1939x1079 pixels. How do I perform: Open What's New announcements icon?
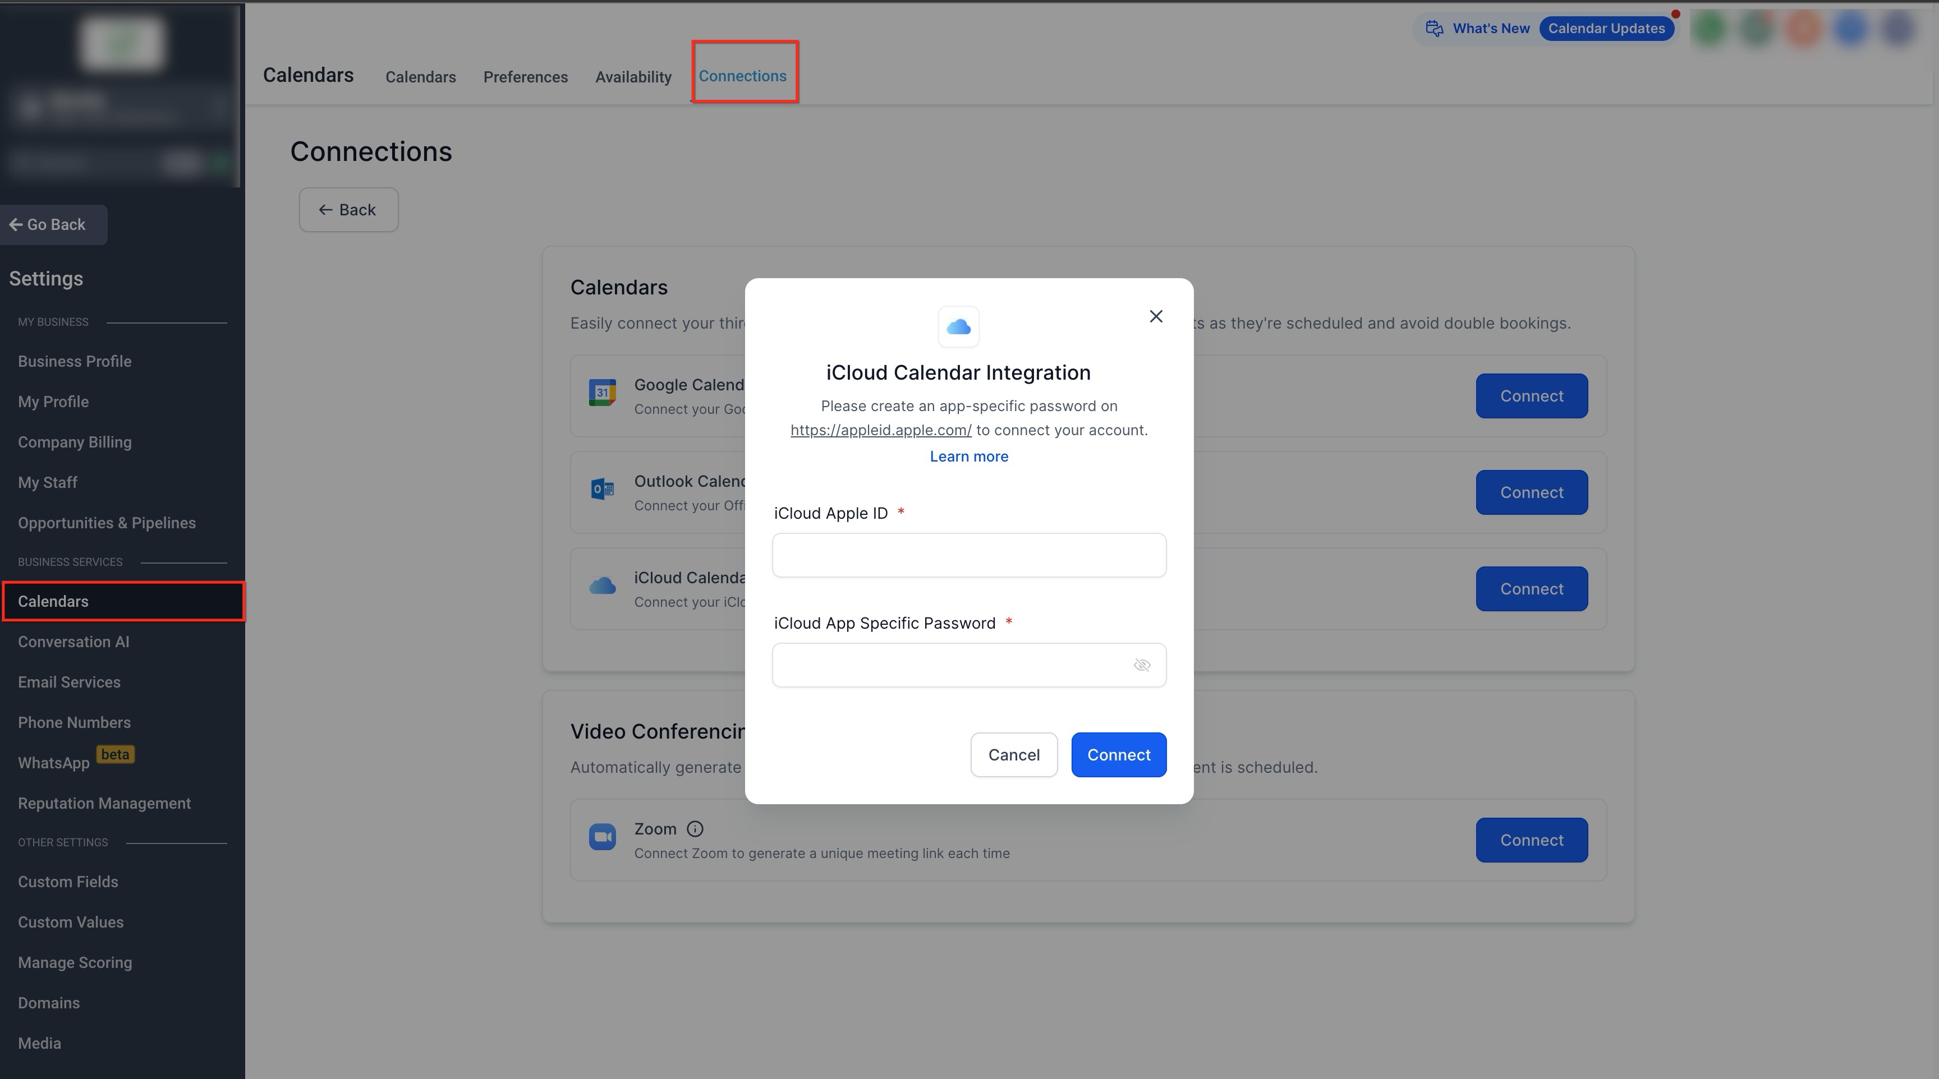pos(1435,29)
